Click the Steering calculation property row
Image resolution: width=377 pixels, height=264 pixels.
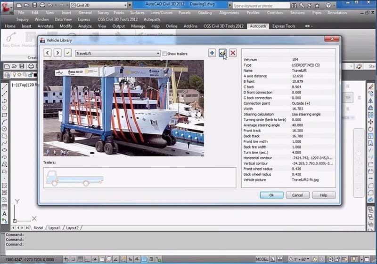(x=288, y=114)
